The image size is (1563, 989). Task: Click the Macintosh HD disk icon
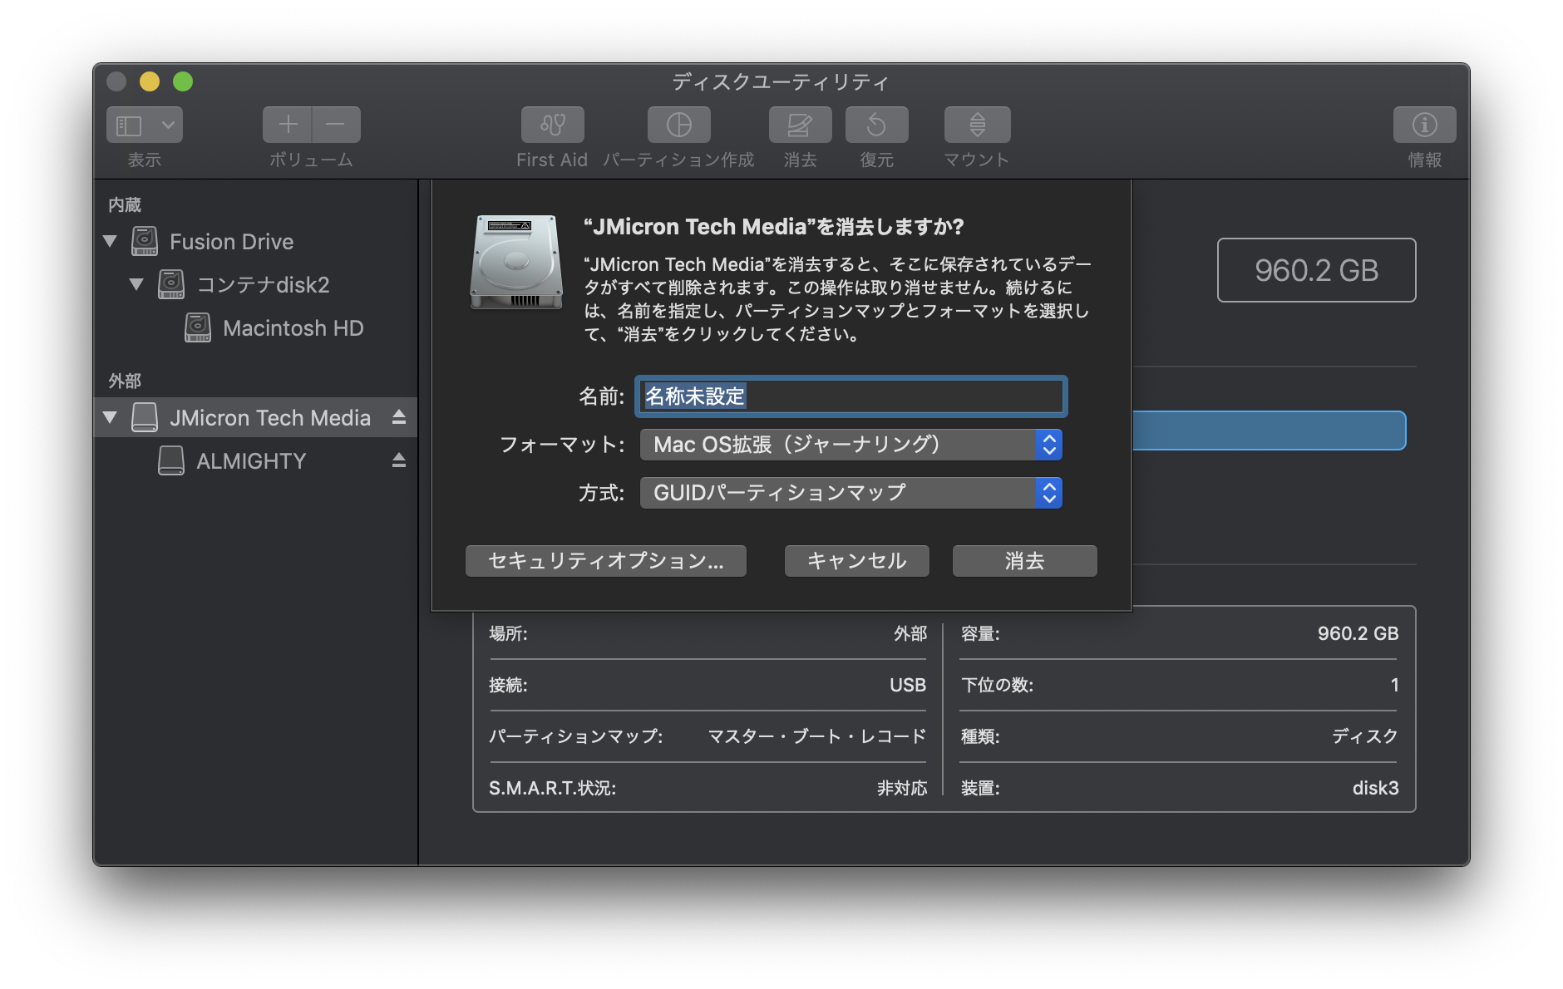pyautogui.click(x=198, y=327)
